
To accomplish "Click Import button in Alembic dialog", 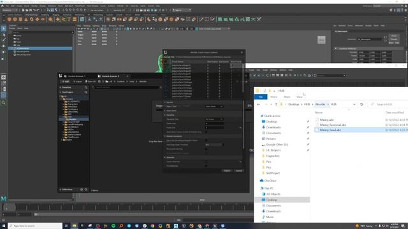I will [227, 170].
